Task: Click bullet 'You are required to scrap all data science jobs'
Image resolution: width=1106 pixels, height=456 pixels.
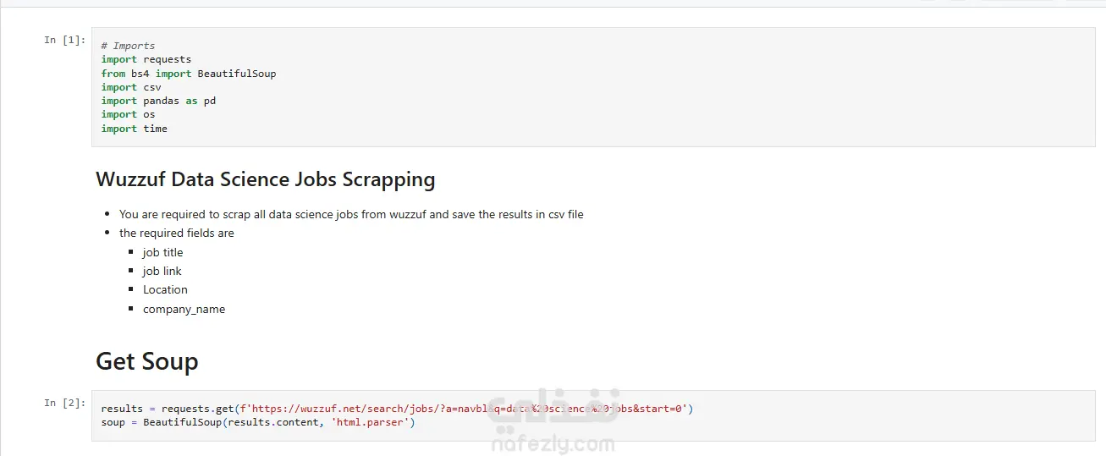Action: point(351,214)
